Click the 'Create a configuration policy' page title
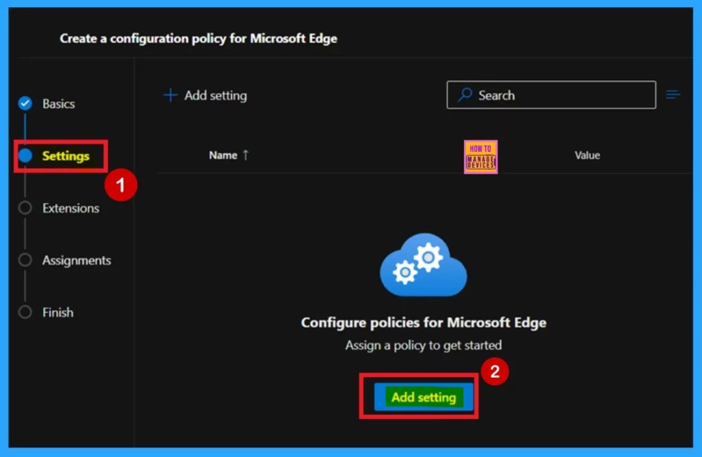 click(198, 38)
